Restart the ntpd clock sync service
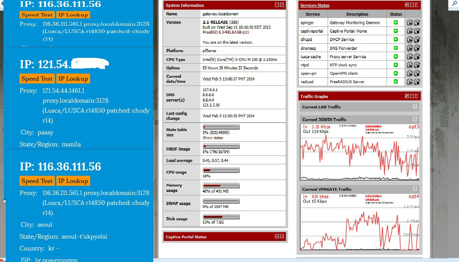Image resolution: width=459 pixels, height=262 pixels. (410, 65)
